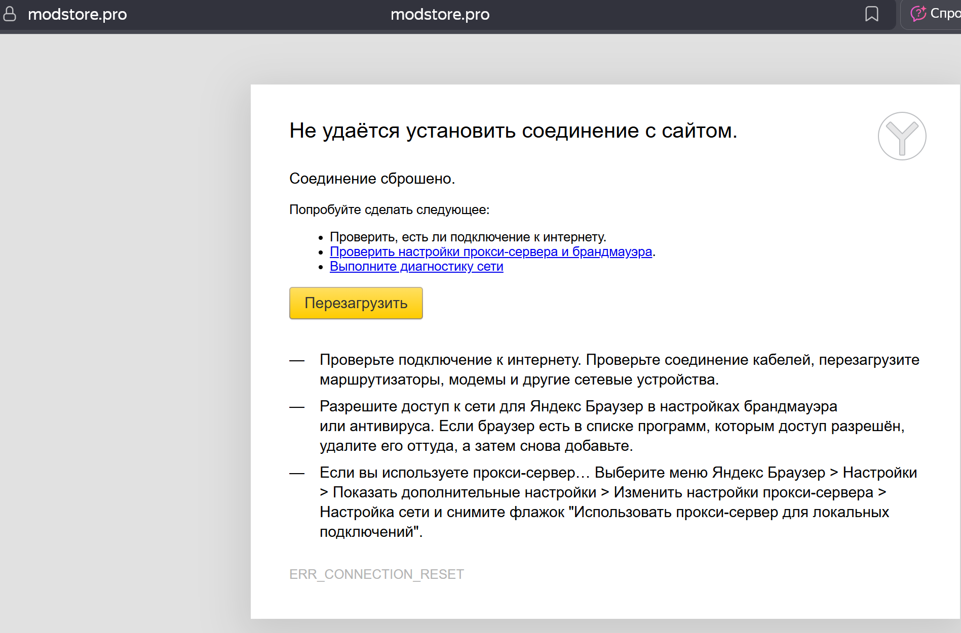Click the Попробуйте сделать следующее line

[389, 209]
